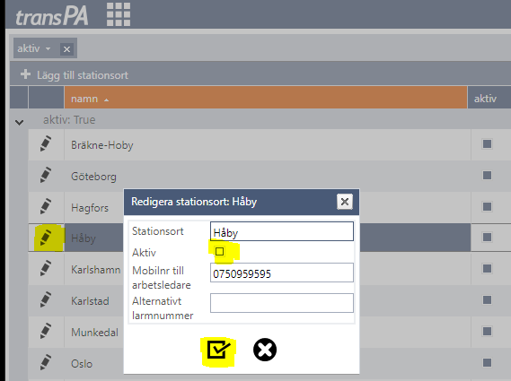Open the aktiv grouping dropdown arrow
Viewport: 511px width, 381px height.
coord(48,48)
